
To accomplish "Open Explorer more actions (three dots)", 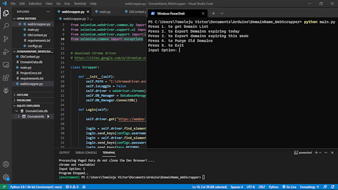I will click(x=48, y=11).
